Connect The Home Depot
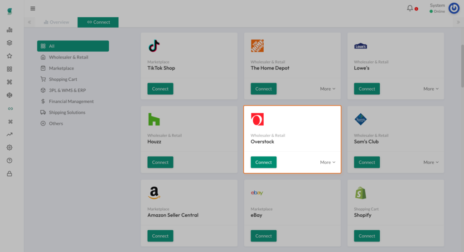The height and width of the screenshot is (252, 464). click(x=263, y=89)
